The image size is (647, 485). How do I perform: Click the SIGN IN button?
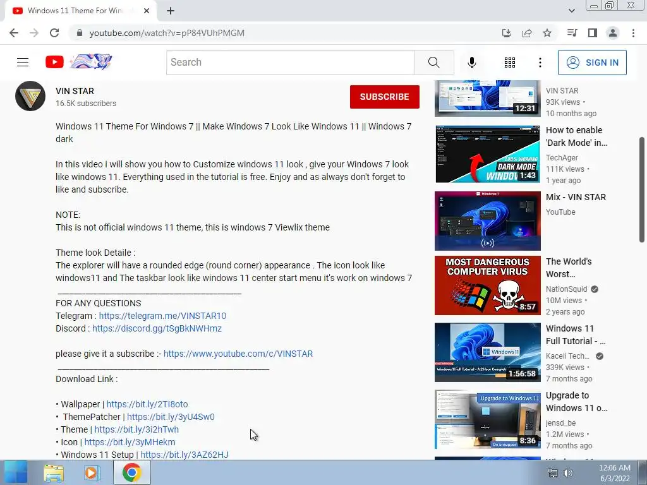point(592,63)
